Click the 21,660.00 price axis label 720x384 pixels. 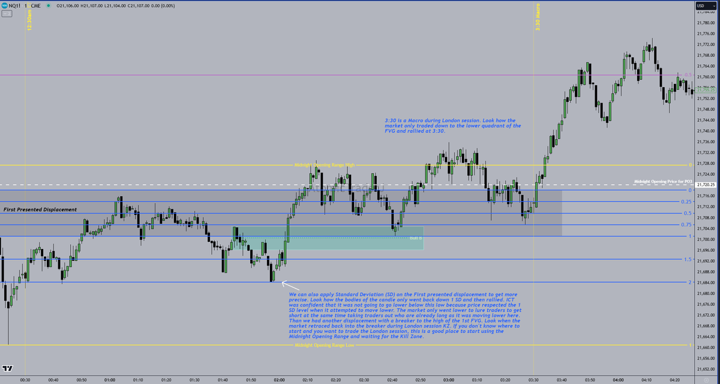point(706,347)
